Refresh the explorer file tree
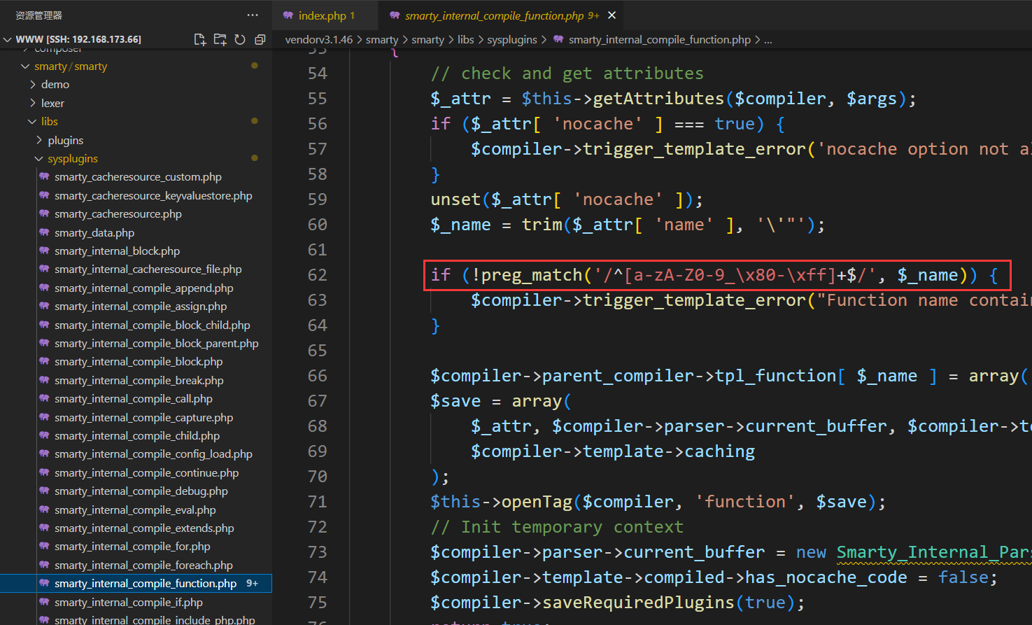The width and height of the screenshot is (1032, 625). click(240, 40)
